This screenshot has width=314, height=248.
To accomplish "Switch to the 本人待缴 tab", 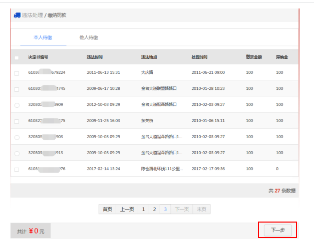I will pos(43,37).
